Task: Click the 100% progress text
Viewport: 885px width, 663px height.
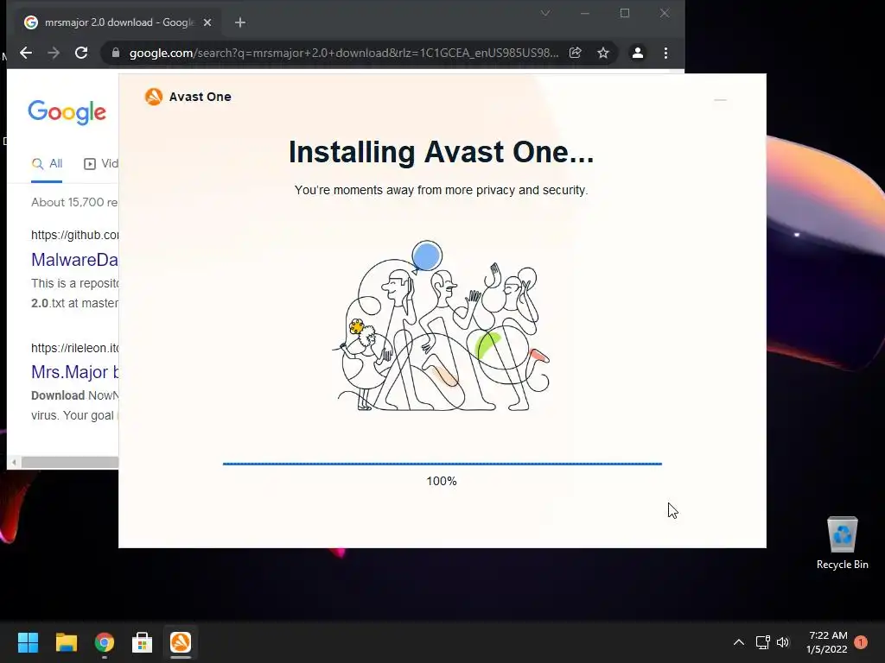Action: (442, 481)
